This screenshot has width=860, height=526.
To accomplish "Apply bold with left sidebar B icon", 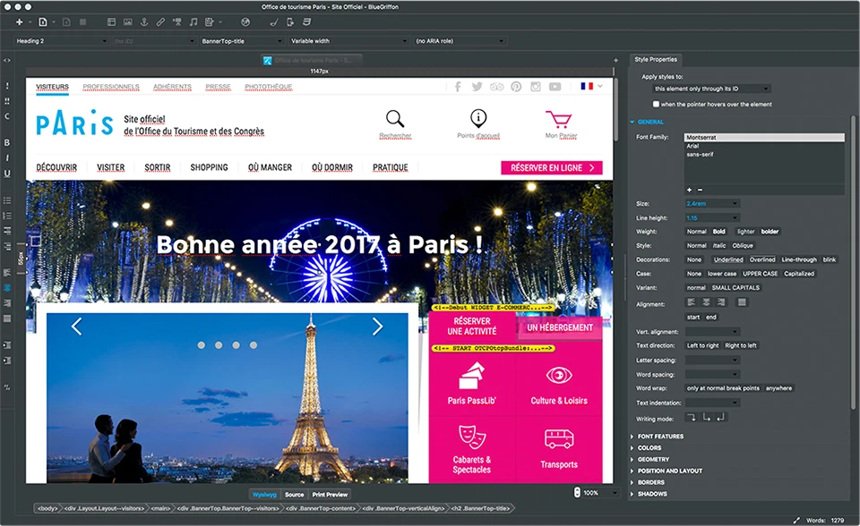I will coord(7,142).
